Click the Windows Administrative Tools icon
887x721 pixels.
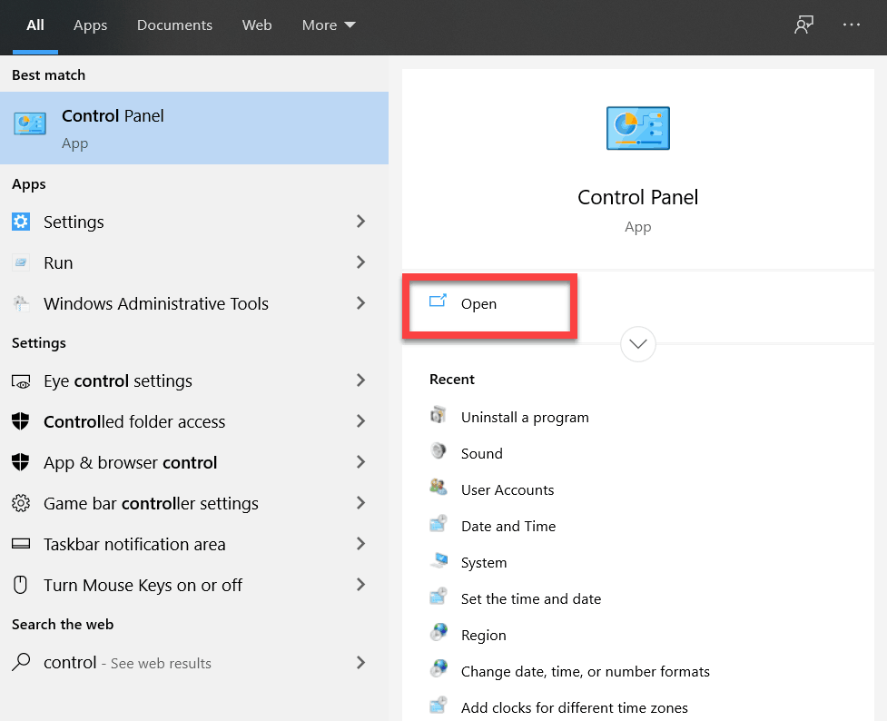(21, 303)
